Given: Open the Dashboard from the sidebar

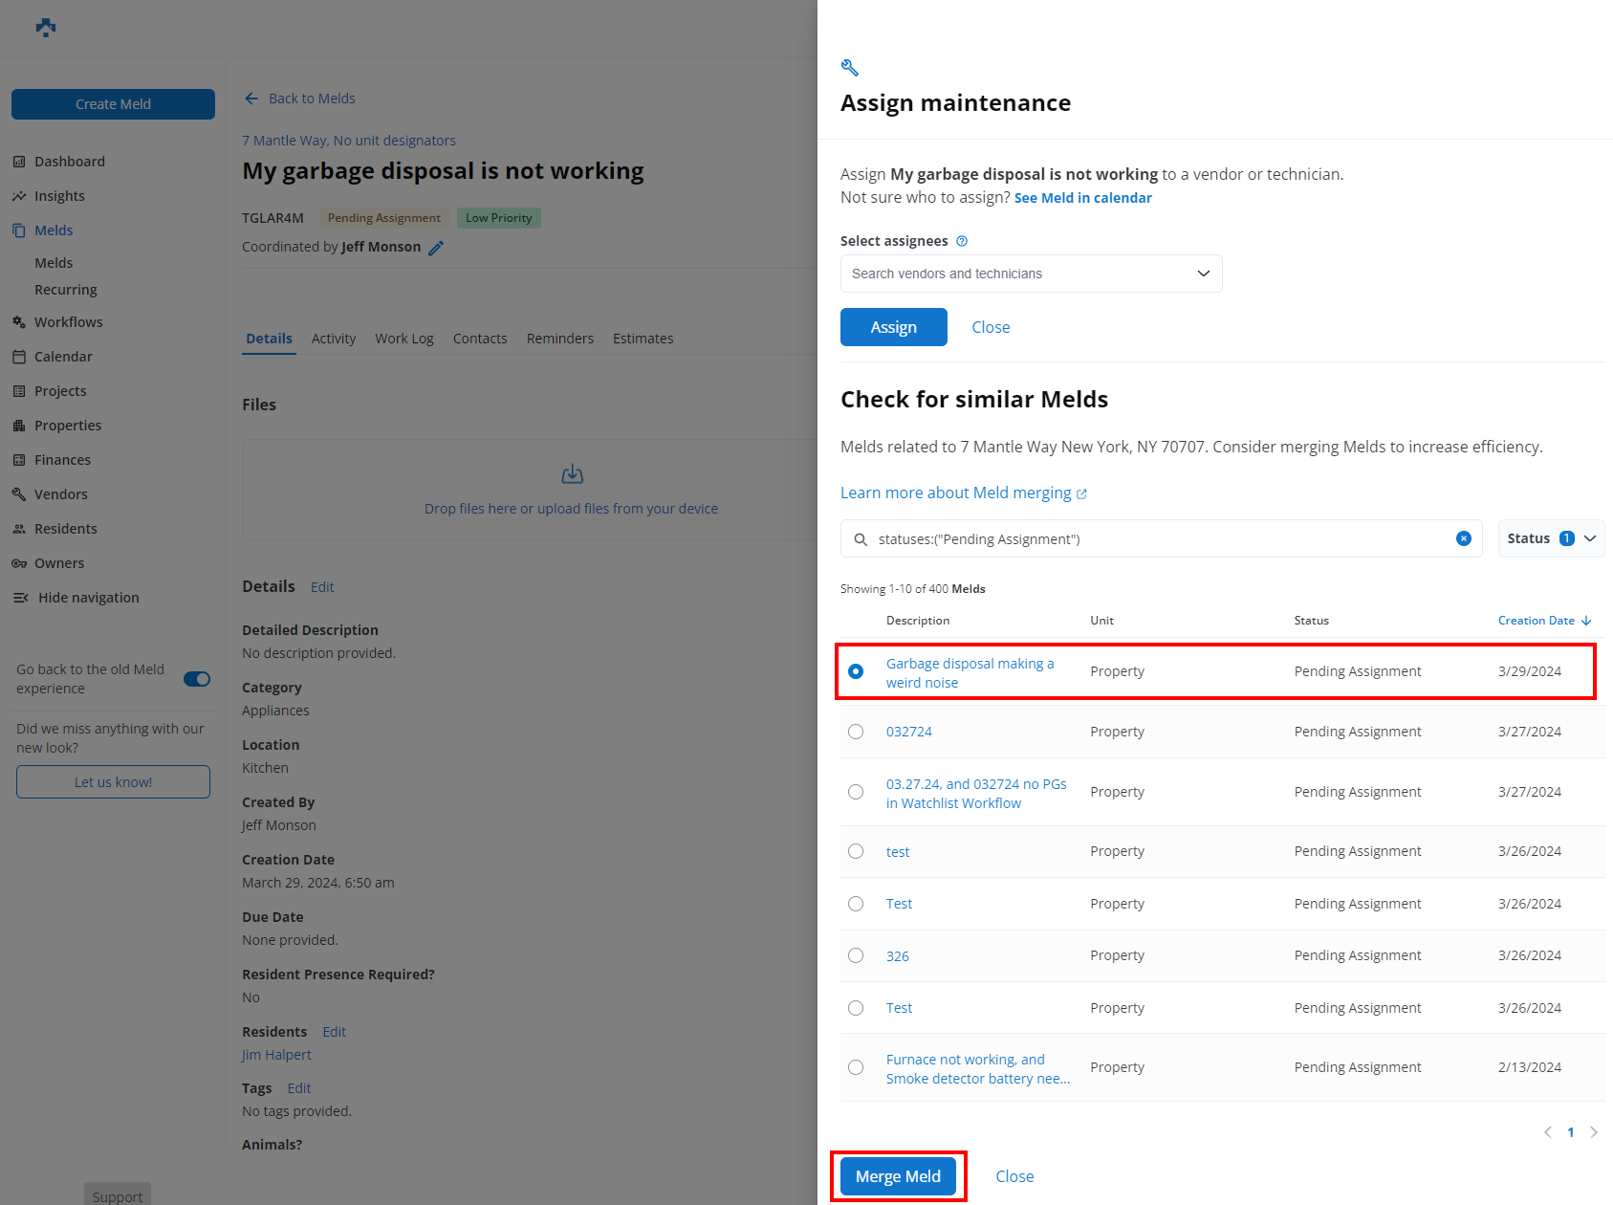Looking at the screenshot, I should point(70,161).
